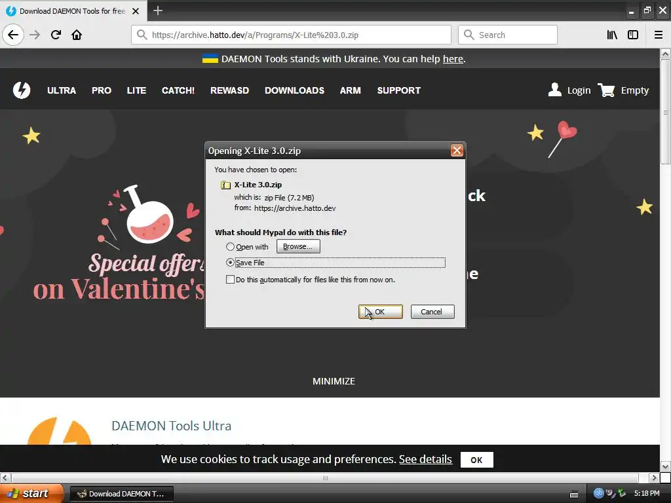Click the X-Lite 3.0.zip filename text
671x503 pixels.
(258, 185)
